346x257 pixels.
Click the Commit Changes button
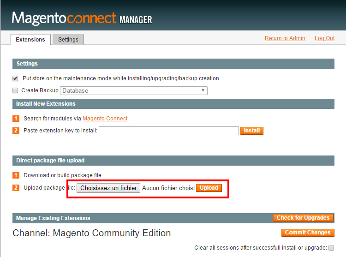click(307, 233)
